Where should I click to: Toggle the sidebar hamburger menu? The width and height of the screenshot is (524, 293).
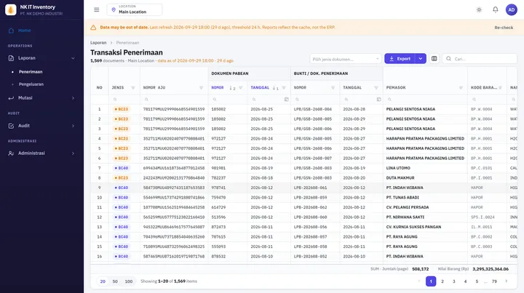point(97,9)
